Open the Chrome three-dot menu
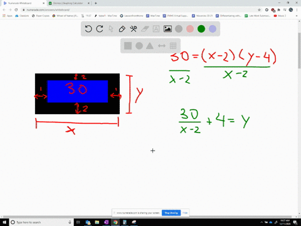Image resolution: width=301 pixels, height=226 pixels. point(297,10)
